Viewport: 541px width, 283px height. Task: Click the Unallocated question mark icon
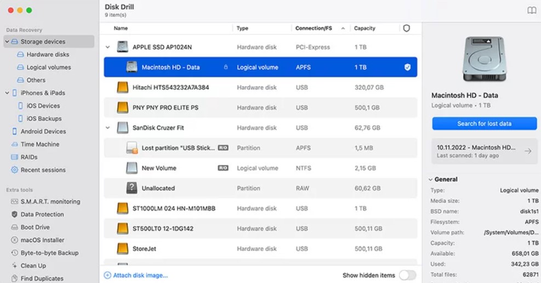132,188
